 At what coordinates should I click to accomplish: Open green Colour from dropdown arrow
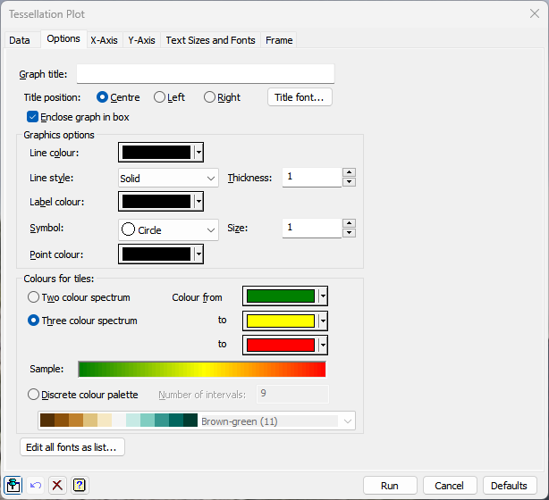(323, 296)
